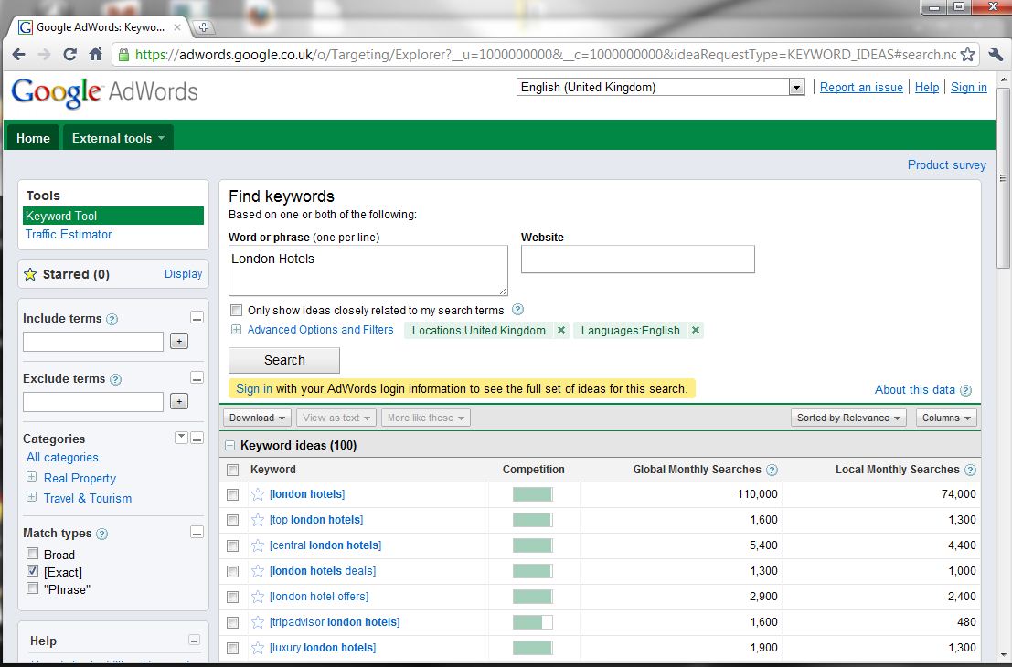Viewport: 1012px width, 667px height.
Task: Close the Google AdWords browser tab
Action: pos(177,27)
